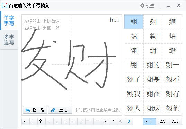
Task: Insert the colon key
Action: click(73, 121)
